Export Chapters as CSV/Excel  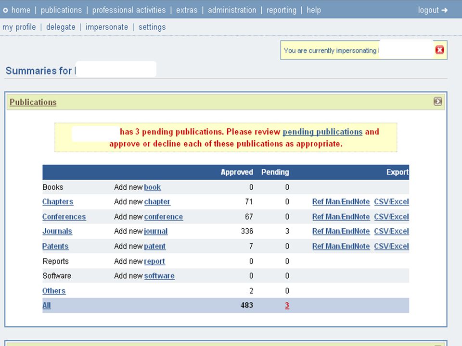point(392,202)
